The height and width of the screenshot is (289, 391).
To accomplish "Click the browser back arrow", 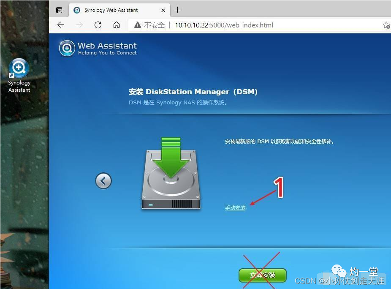I will [x=61, y=25].
